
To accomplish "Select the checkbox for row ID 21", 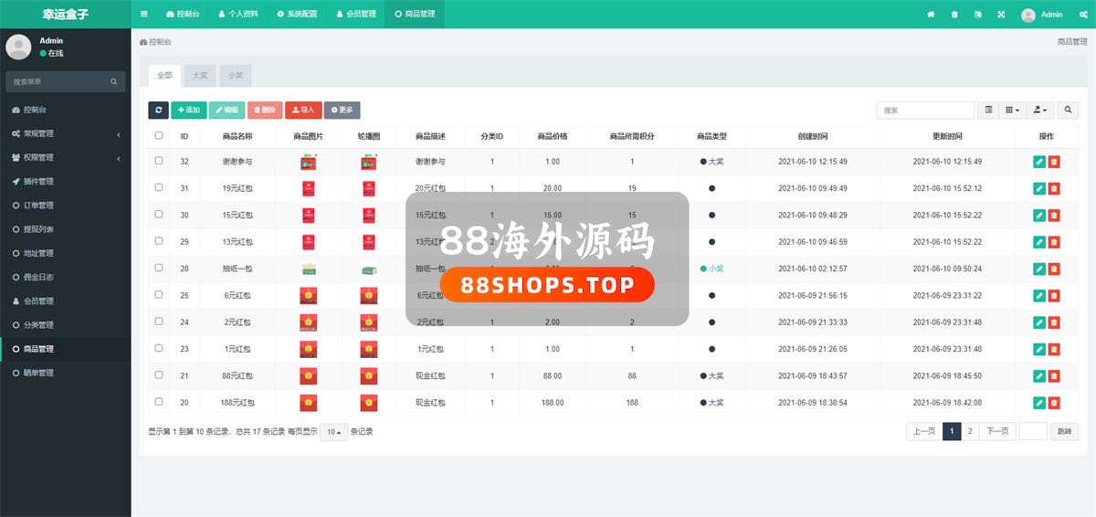I will 159,375.
